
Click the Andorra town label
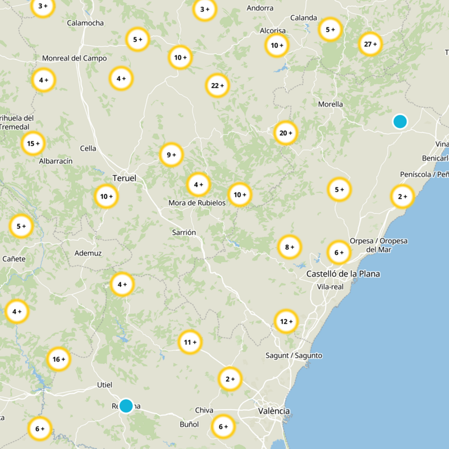point(260,8)
